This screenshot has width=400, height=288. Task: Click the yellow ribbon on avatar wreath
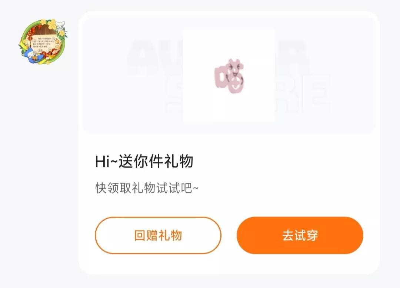[x=23, y=45]
